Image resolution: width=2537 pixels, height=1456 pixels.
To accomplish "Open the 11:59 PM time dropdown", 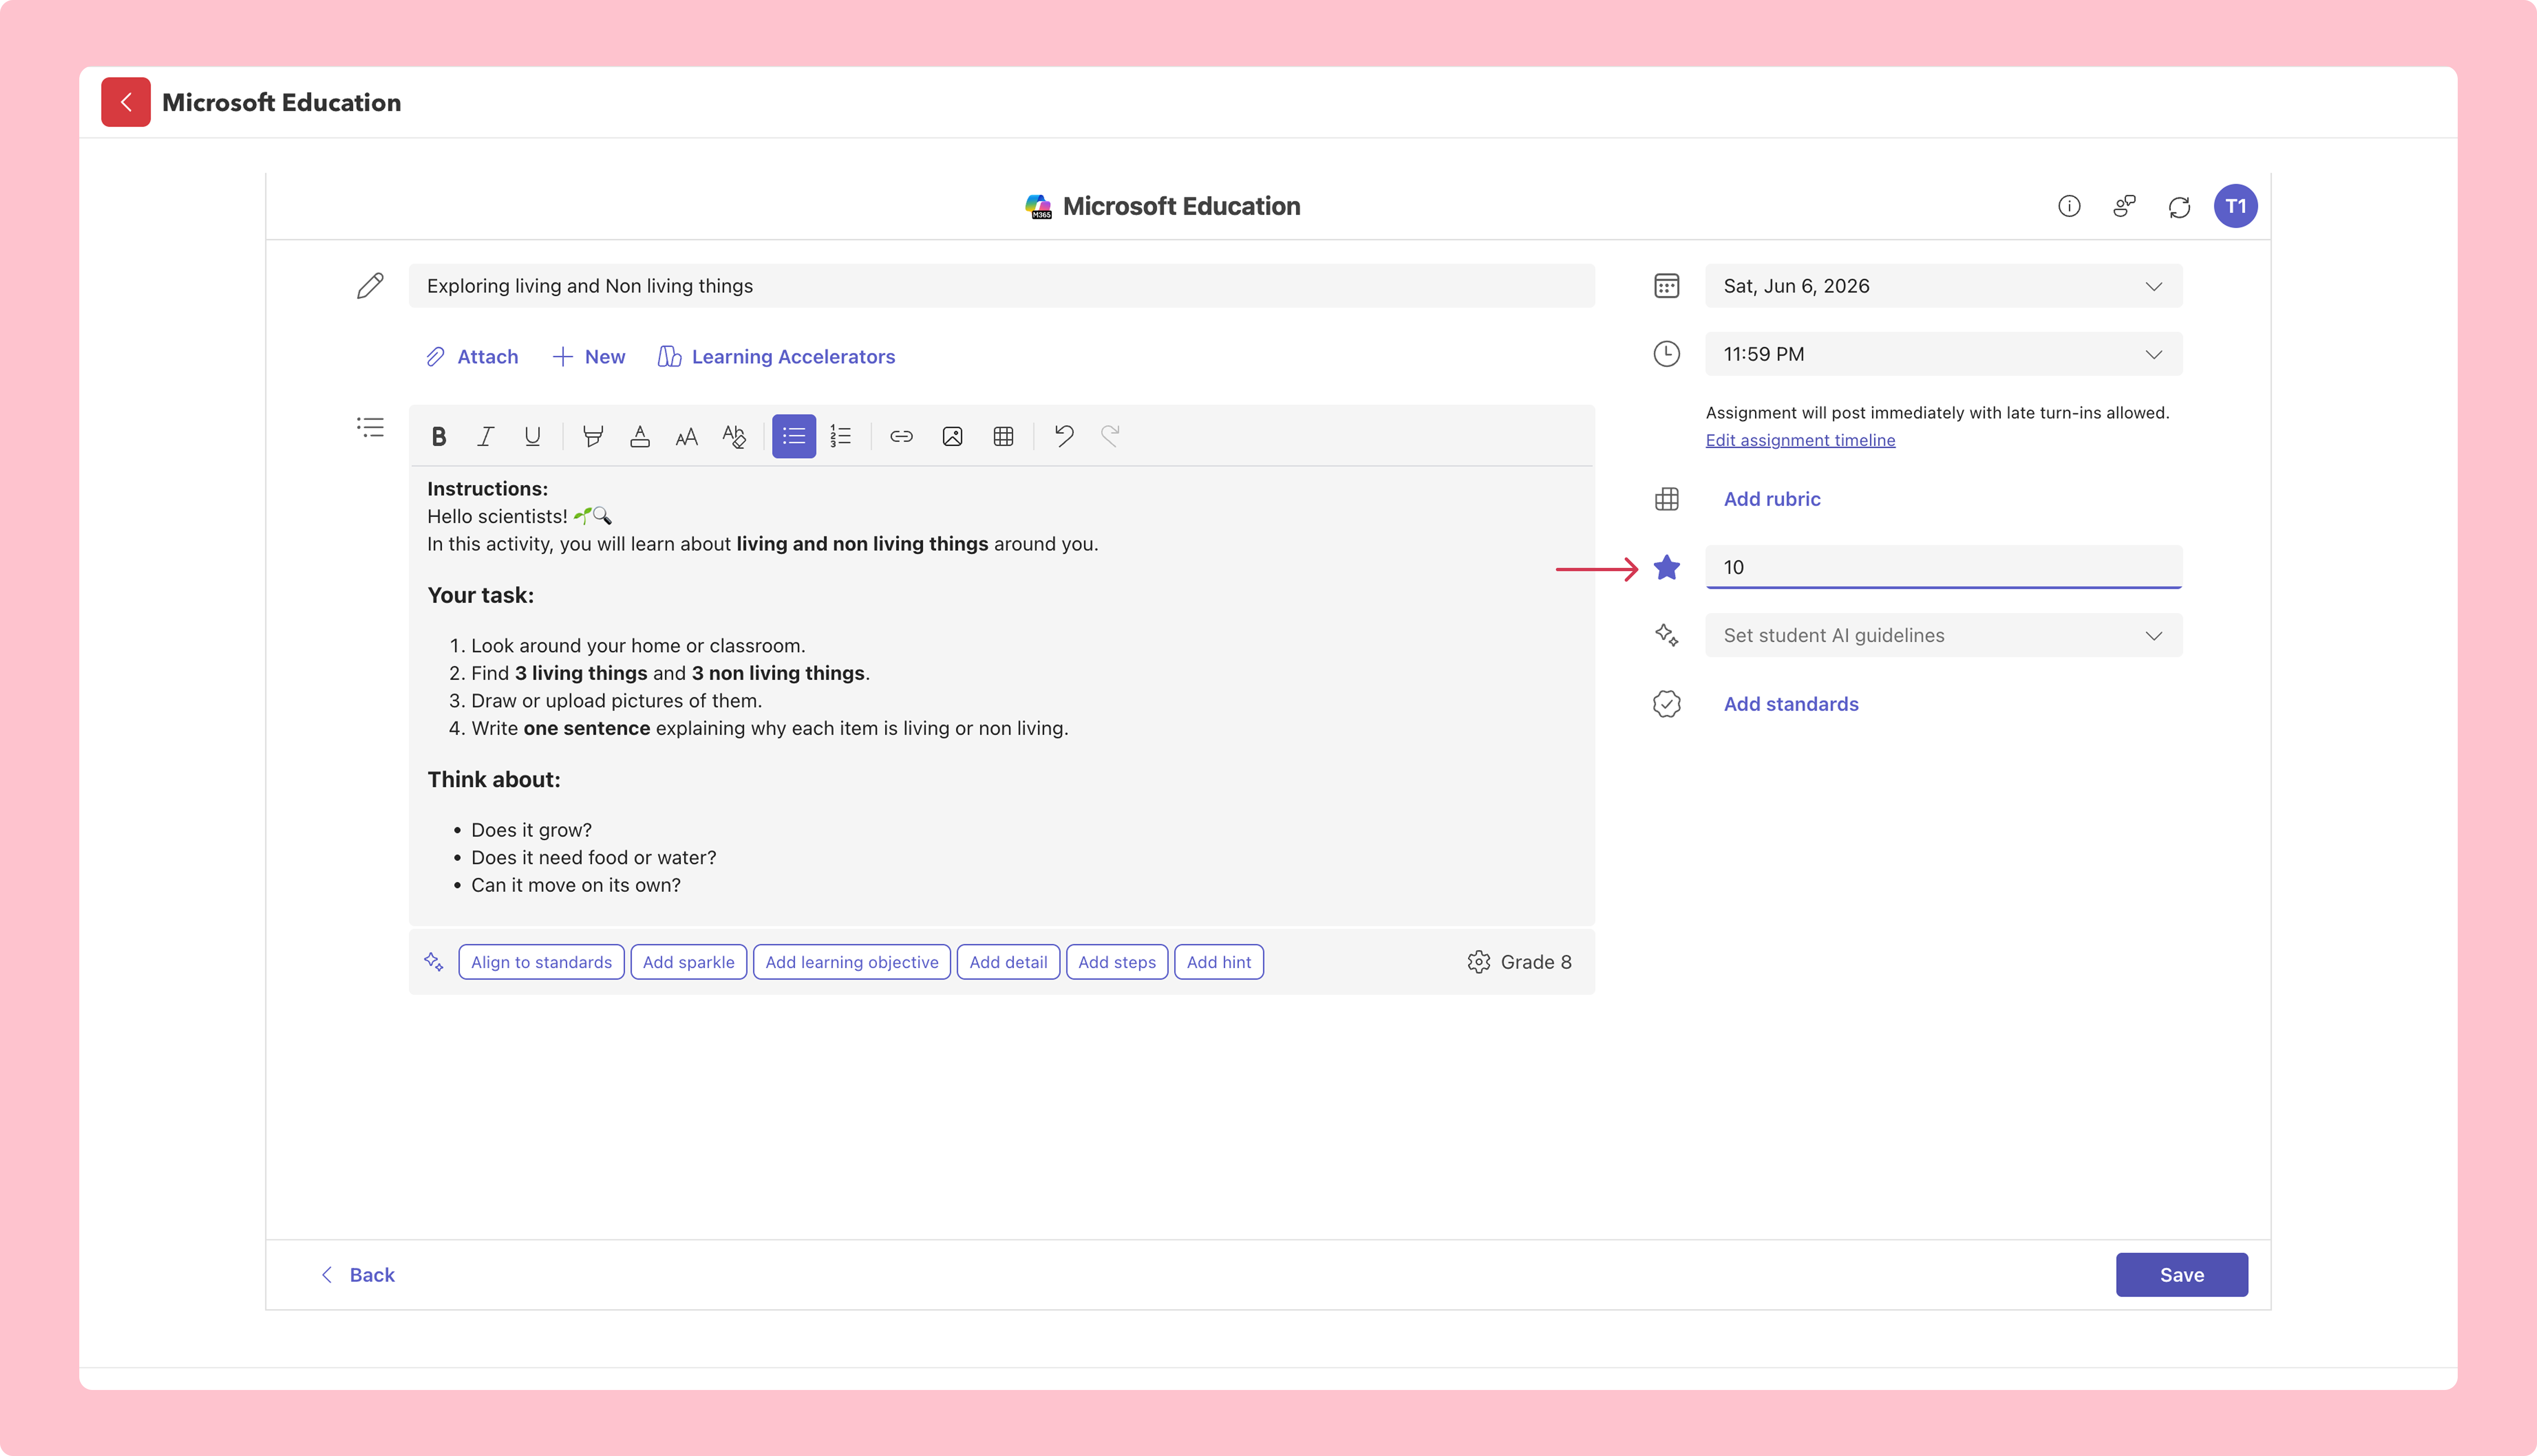I will tap(1944, 354).
